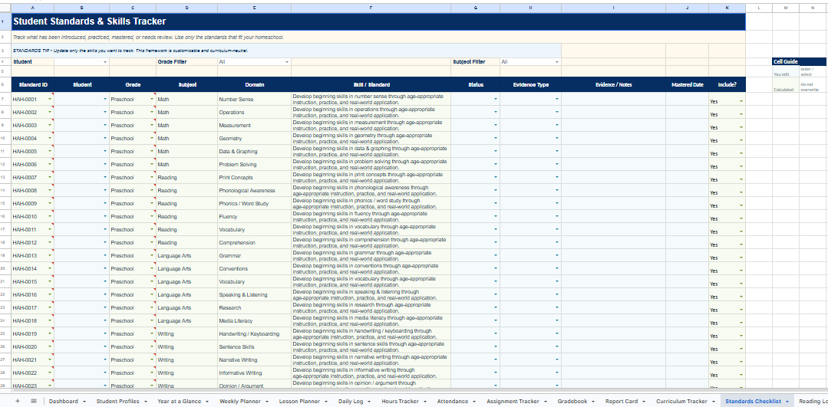Open the all sheets list icon
Image resolution: width=828 pixels, height=407 pixels.
[34, 401]
